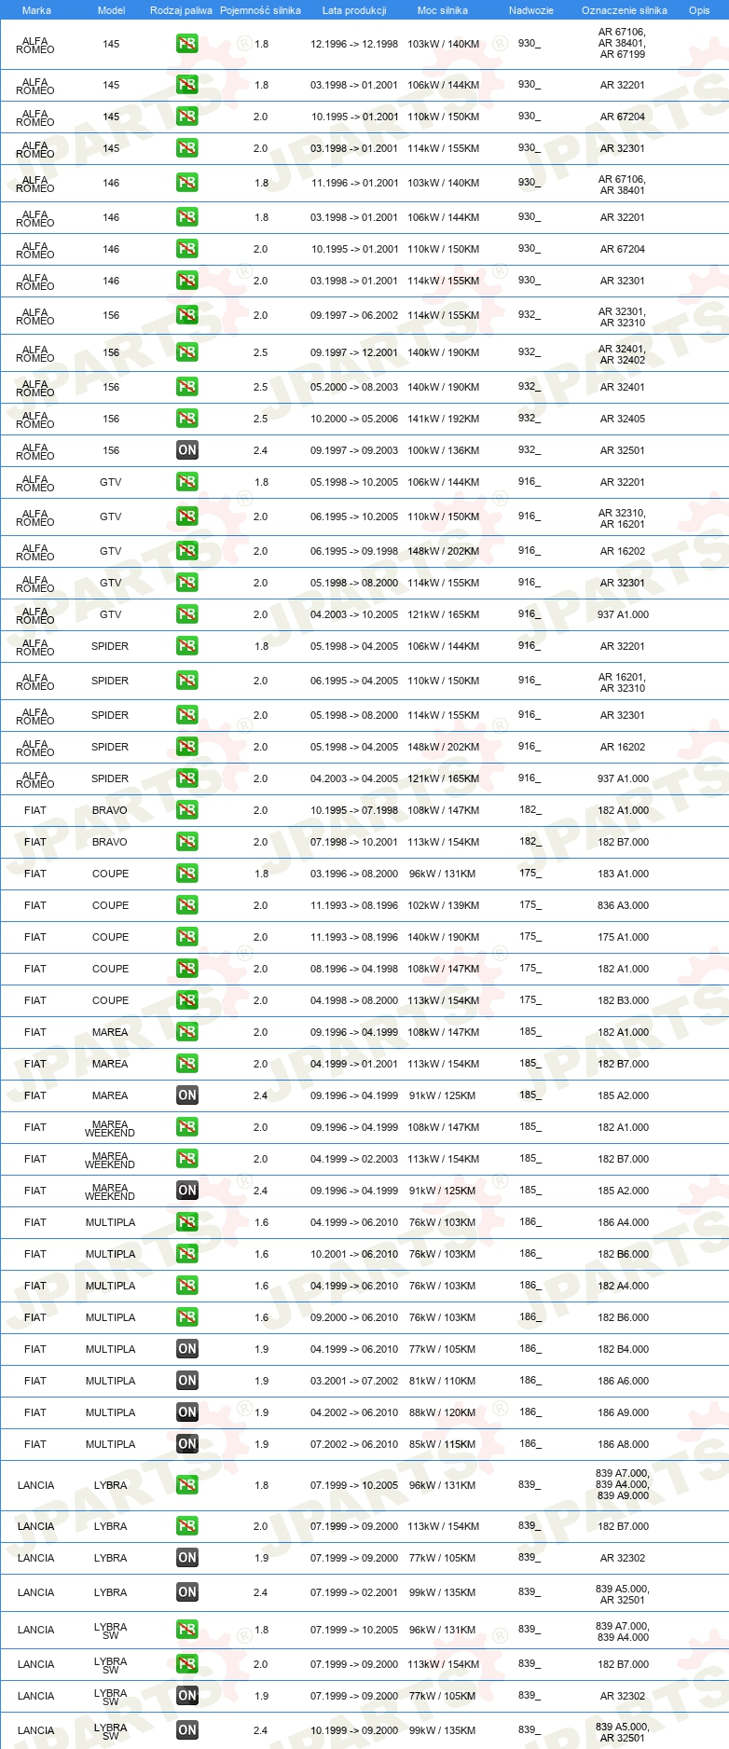Click the Pojemność silnika column header
Image resolution: width=729 pixels, height=1749 pixels.
(260, 10)
